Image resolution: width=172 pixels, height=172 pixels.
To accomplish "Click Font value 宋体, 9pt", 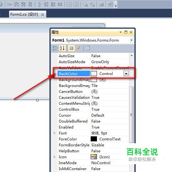I will [x=99, y=133].
